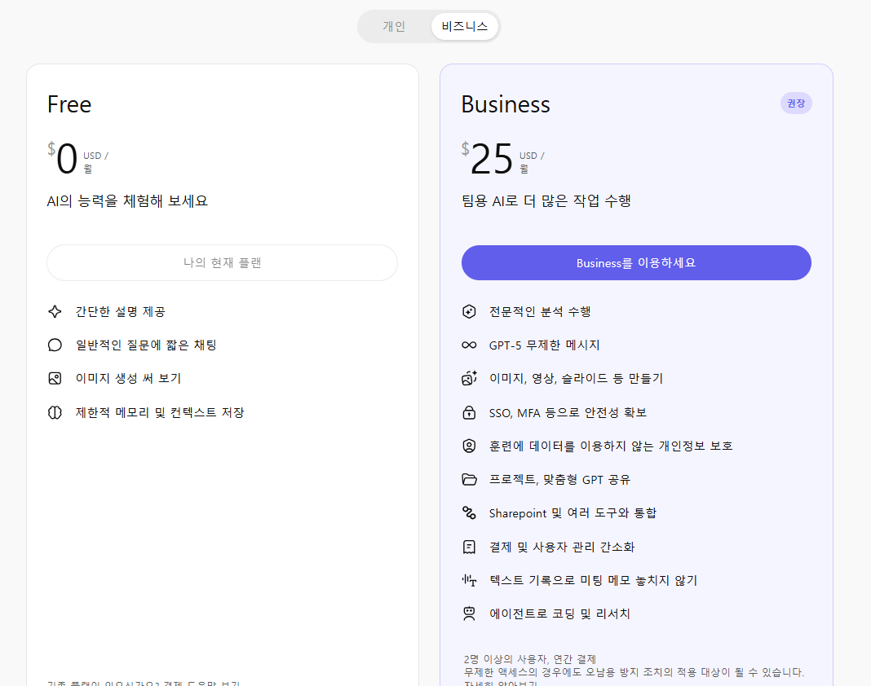
Task: Switch to the 개인 tab
Action: click(x=394, y=26)
